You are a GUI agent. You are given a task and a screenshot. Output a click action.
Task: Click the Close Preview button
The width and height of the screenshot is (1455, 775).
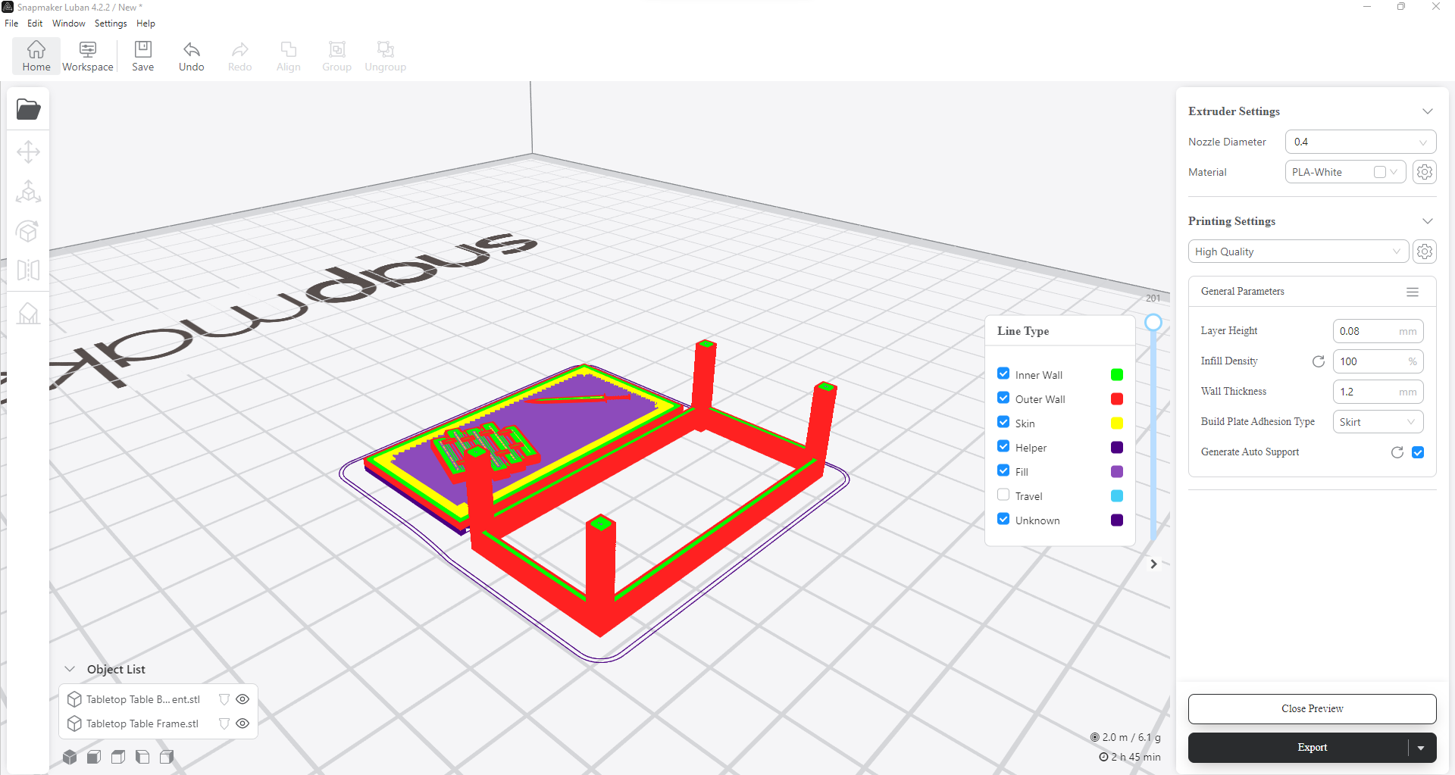coord(1312,709)
